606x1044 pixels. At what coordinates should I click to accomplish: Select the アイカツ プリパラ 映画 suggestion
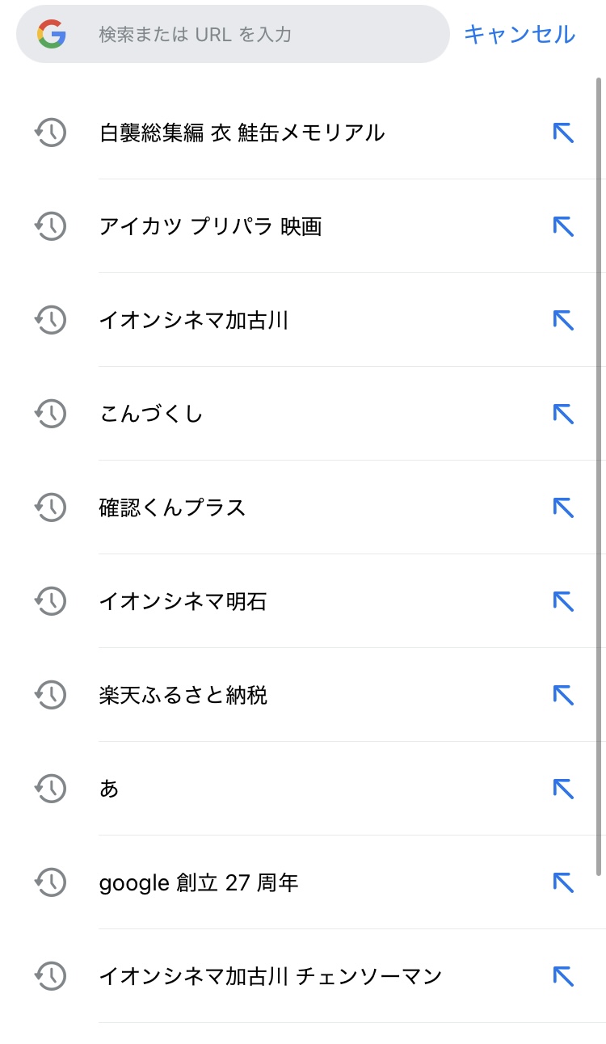(210, 226)
